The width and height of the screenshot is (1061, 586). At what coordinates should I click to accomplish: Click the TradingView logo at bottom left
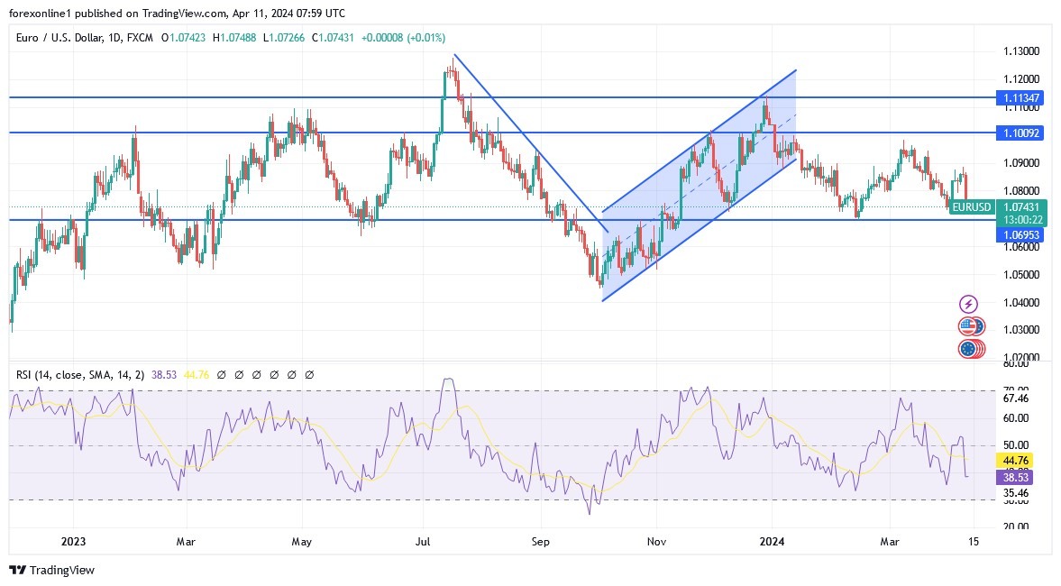[x=50, y=571]
